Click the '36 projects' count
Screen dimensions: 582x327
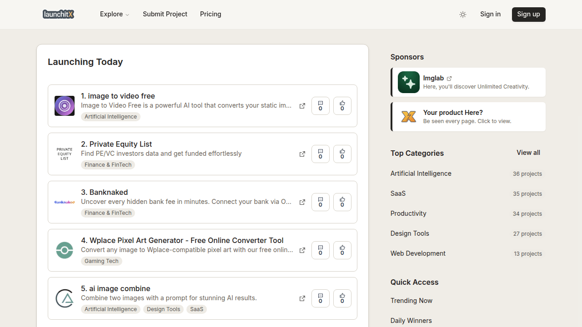click(527, 174)
